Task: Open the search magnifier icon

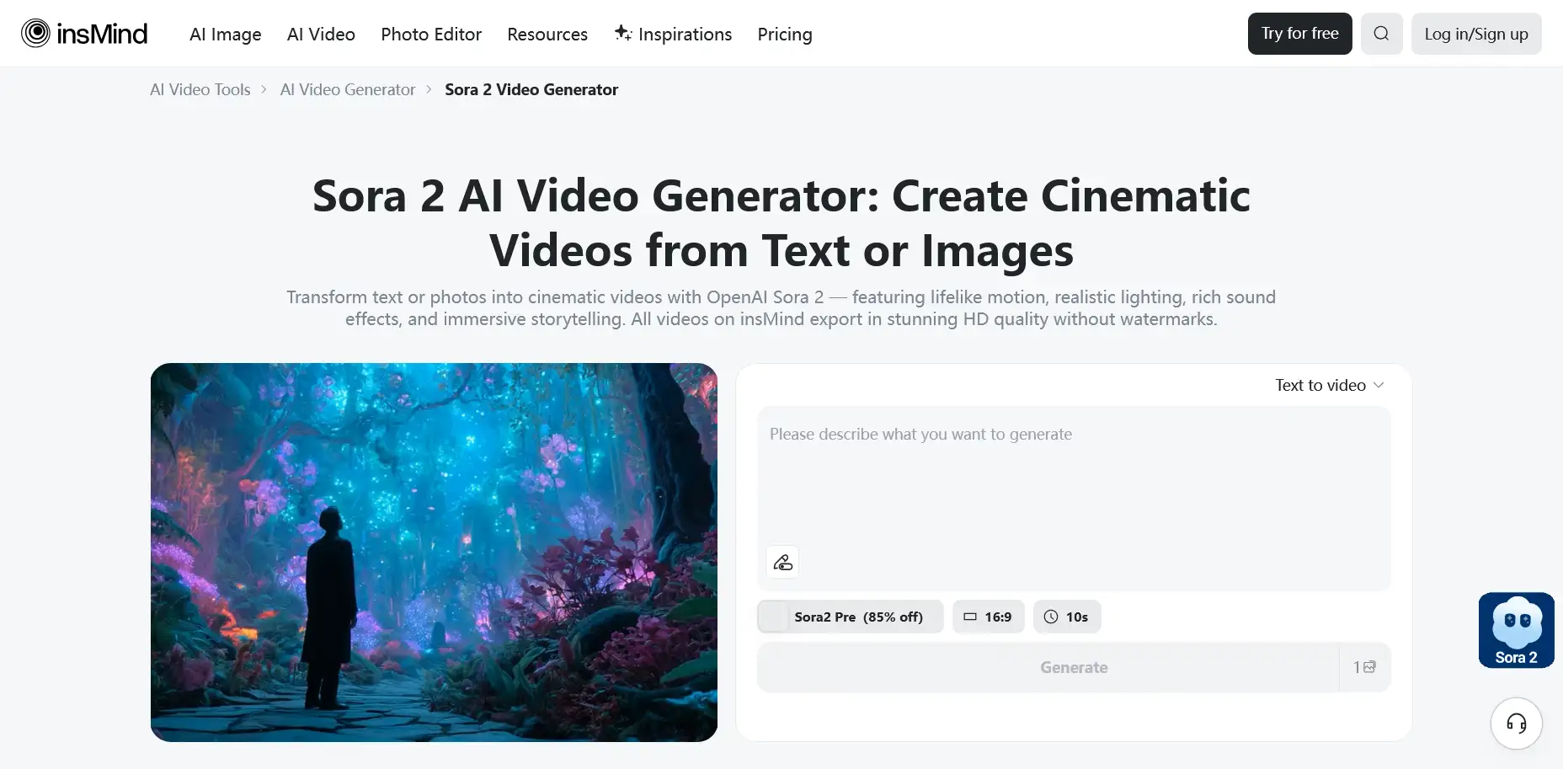Action: (x=1381, y=34)
